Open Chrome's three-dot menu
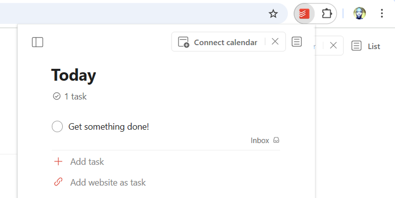395x198 pixels. [382, 13]
